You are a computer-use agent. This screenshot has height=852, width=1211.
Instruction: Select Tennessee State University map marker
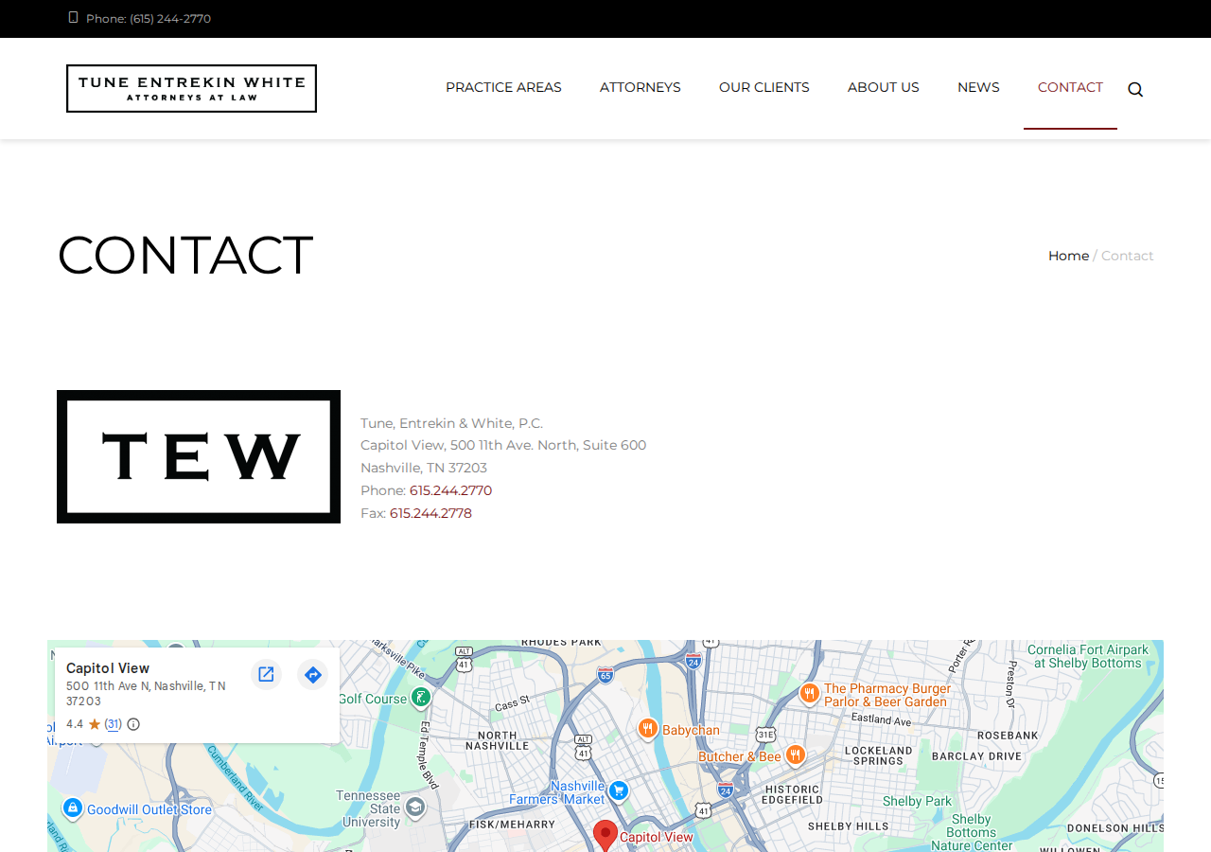(x=414, y=807)
